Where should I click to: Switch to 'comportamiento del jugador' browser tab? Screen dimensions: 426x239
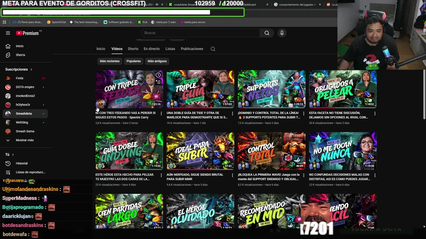click(x=297, y=5)
